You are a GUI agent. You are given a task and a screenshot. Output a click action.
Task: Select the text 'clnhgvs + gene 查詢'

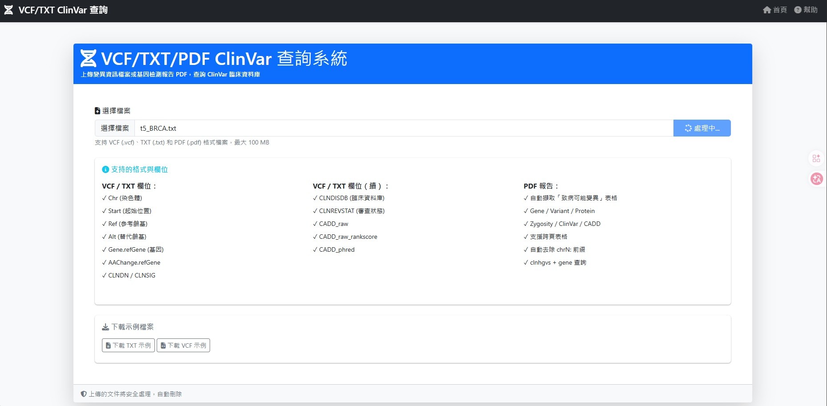click(558, 262)
